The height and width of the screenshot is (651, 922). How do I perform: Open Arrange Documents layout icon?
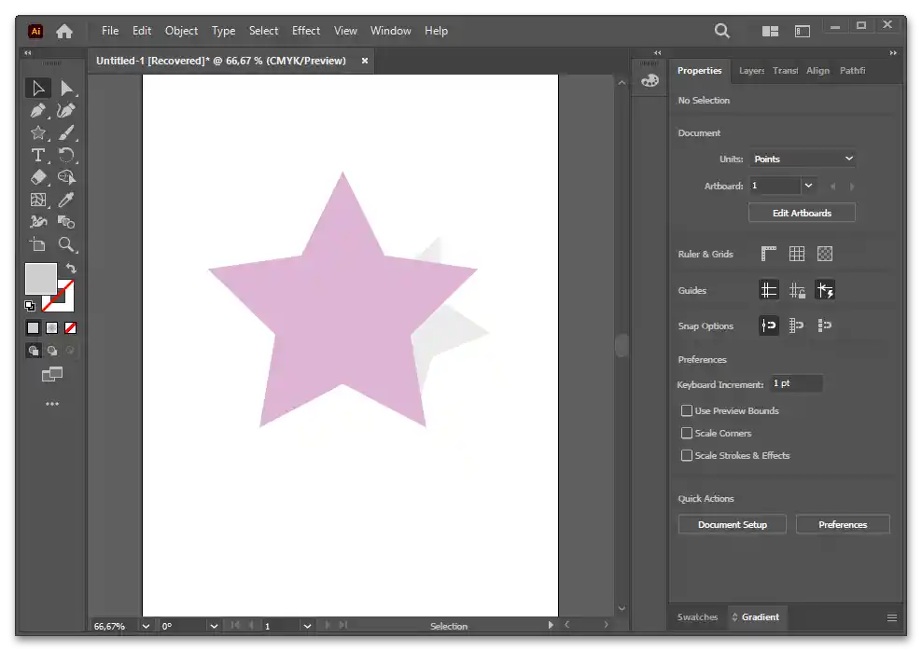pyautogui.click(x=770, y=31)
